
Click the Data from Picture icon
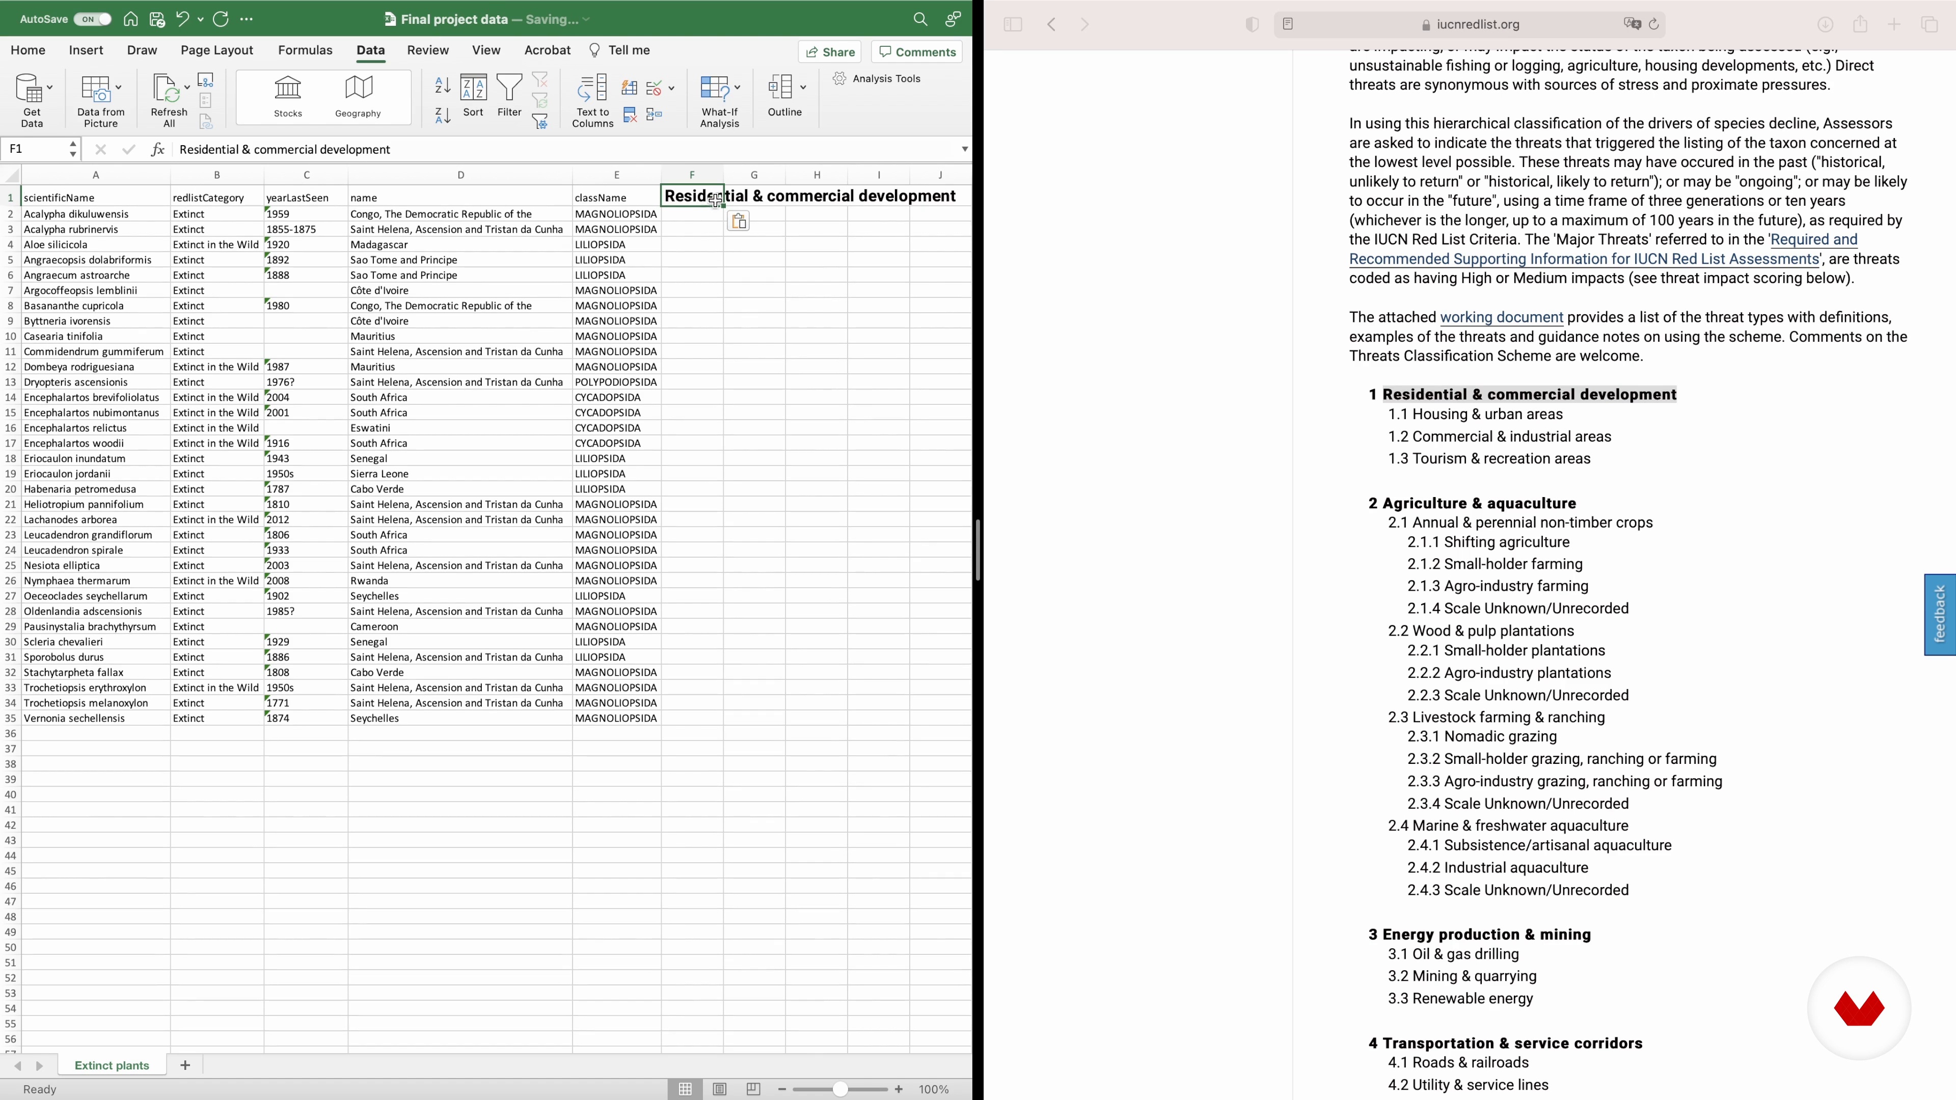(x=96, y=89)
